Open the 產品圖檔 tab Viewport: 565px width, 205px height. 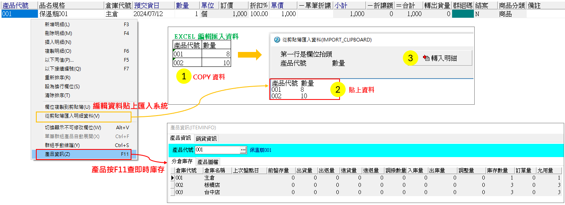point(208,162)
